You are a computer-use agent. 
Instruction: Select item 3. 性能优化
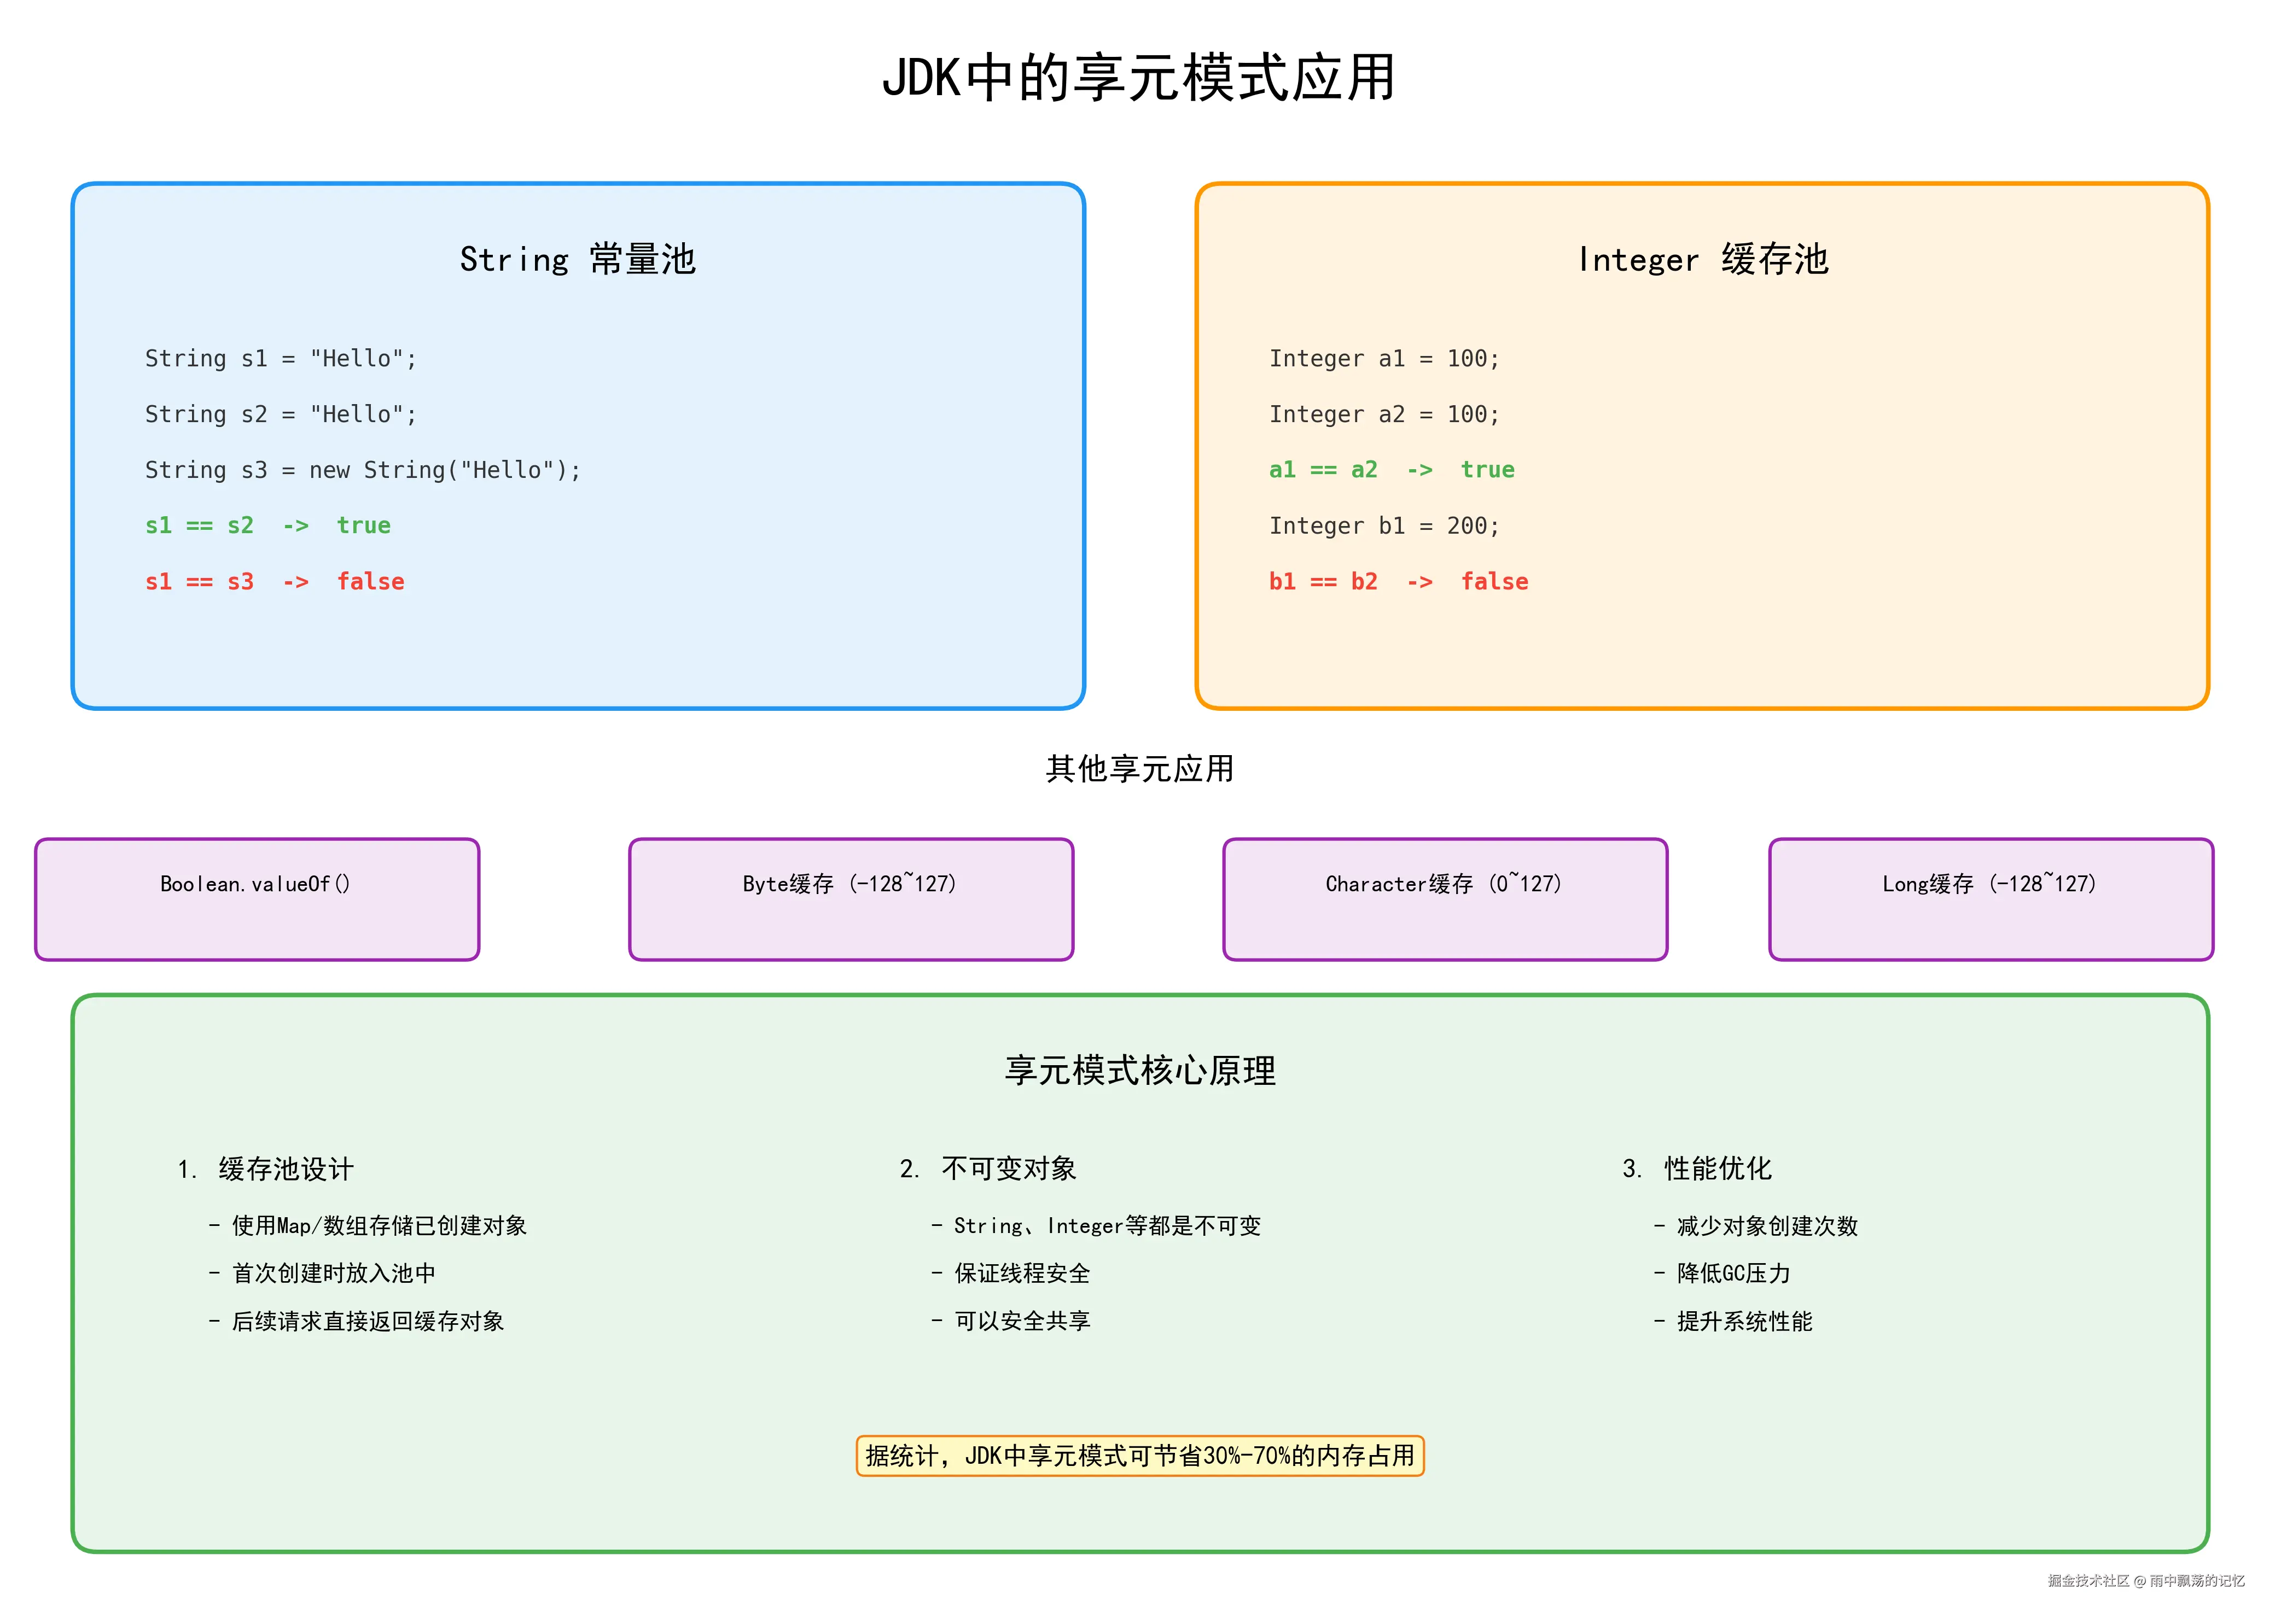pos(1697,1169)
